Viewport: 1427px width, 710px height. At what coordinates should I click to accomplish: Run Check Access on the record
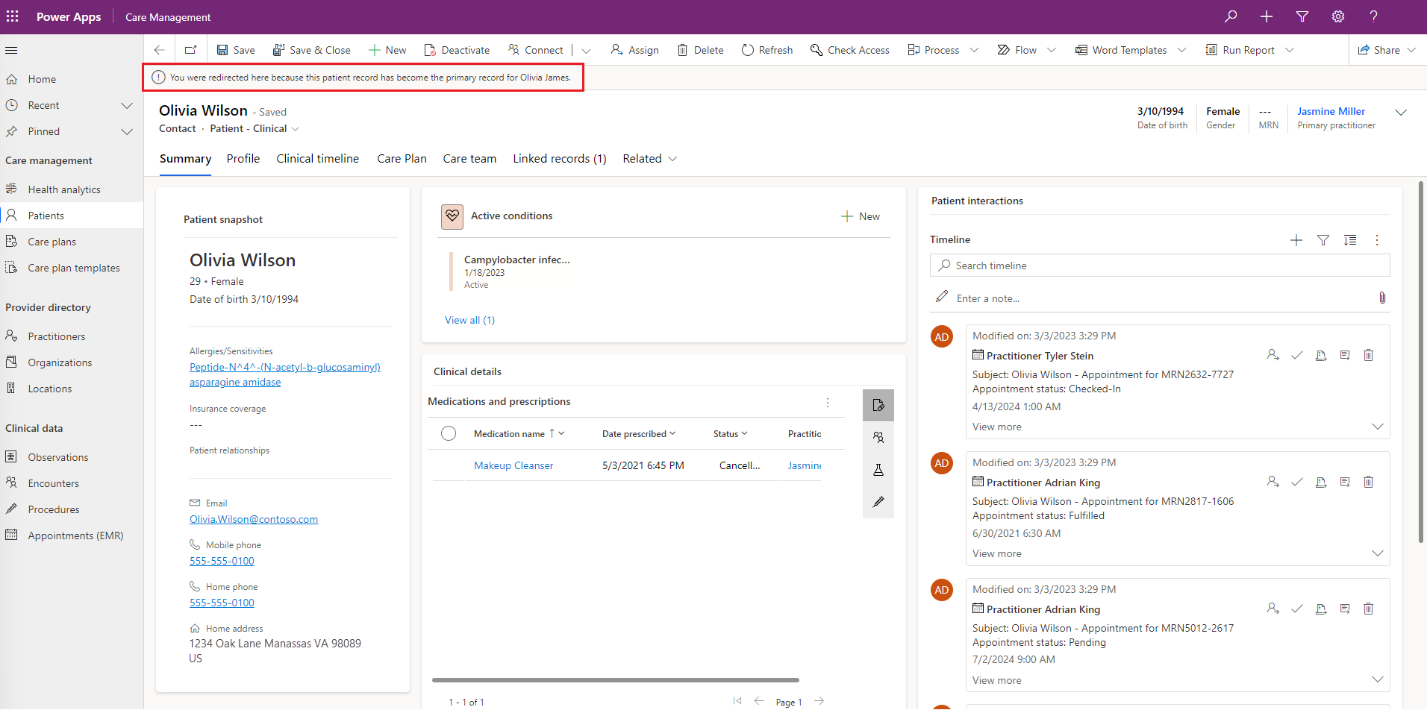tap(850, 50)
